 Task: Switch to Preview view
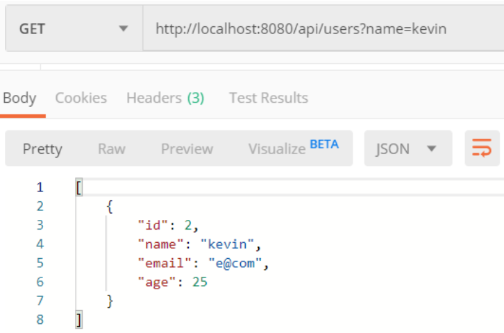pos(187,149)
